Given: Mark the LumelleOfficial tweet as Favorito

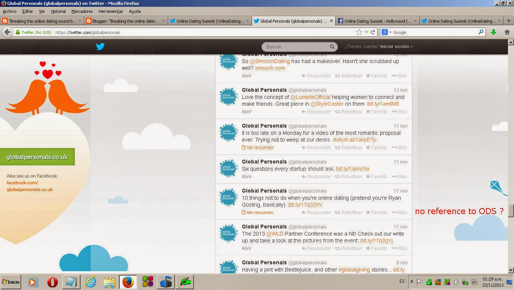Looking at the screenshot, I should click(x=376, y=112).
